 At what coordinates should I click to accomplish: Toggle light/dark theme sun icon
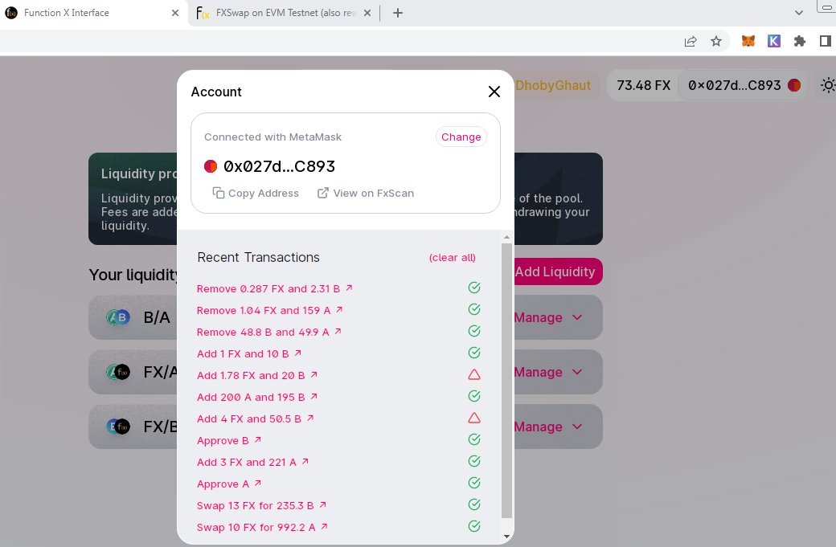[827, 85]
